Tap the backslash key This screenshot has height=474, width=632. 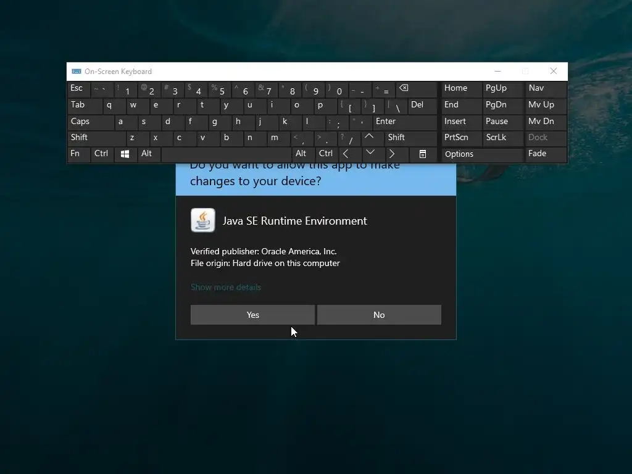[x=396, y=105]
